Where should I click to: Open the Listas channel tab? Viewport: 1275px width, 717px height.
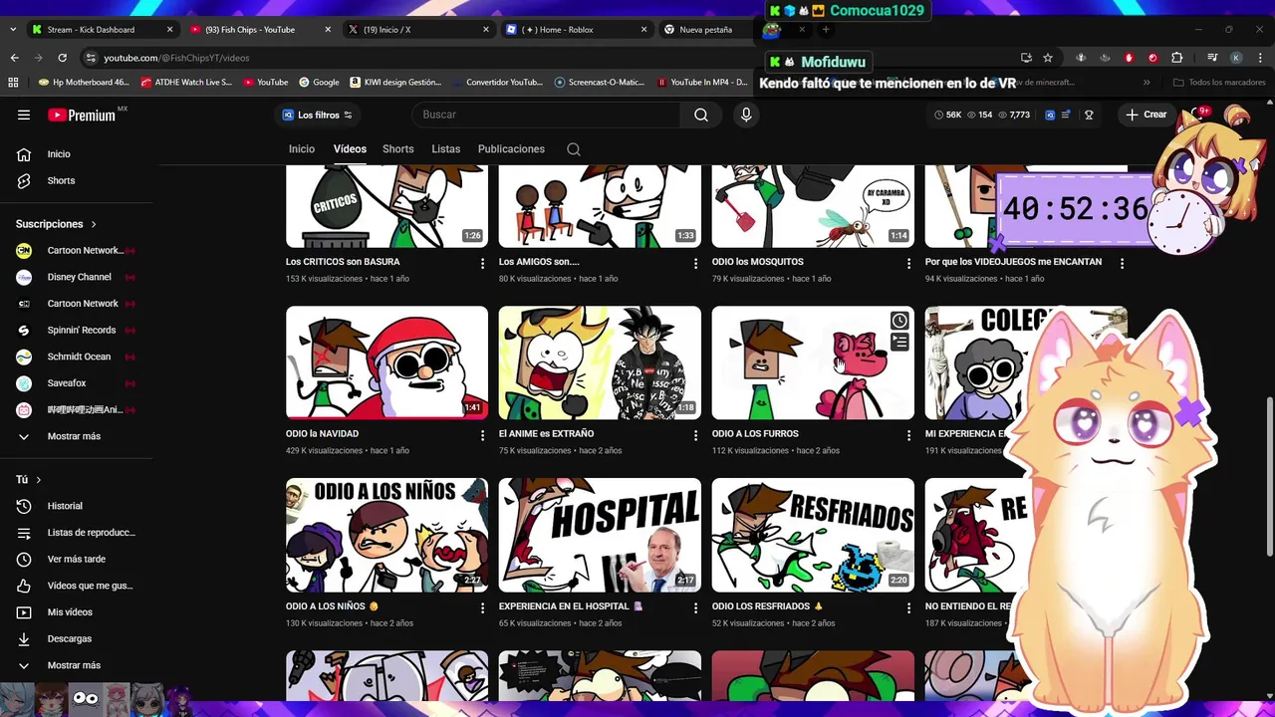[446, 149]
